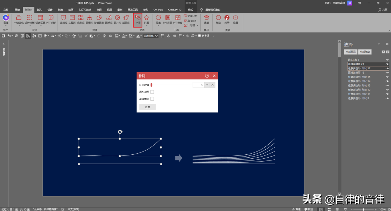Click the 补间数量 slider handle
391x211 pixels.
[x=151, y=85]
